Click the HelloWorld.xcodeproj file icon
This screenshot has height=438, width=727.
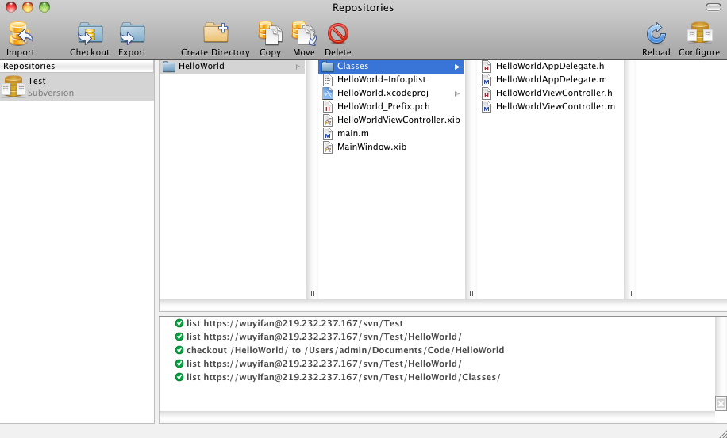[x=328, y=93]
